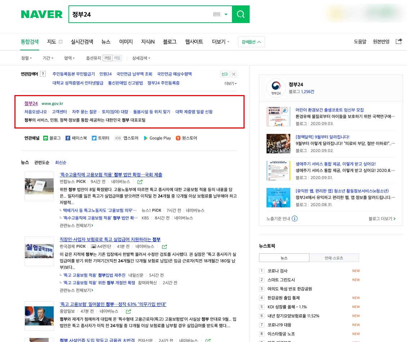Viewport: 407px width, 342px height.
Task: Open the 지도 tab
Action: pyautogui.click(x=52, y=42)
